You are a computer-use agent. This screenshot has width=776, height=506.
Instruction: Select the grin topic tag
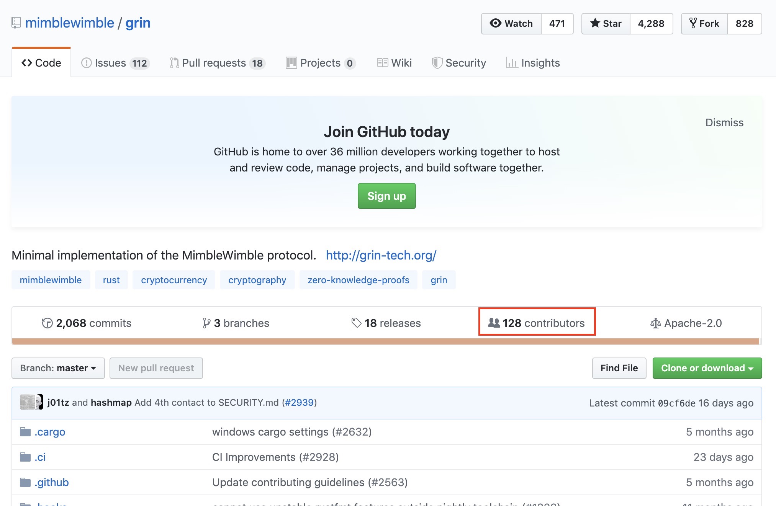pyautogui.click(x=439, y=280)
